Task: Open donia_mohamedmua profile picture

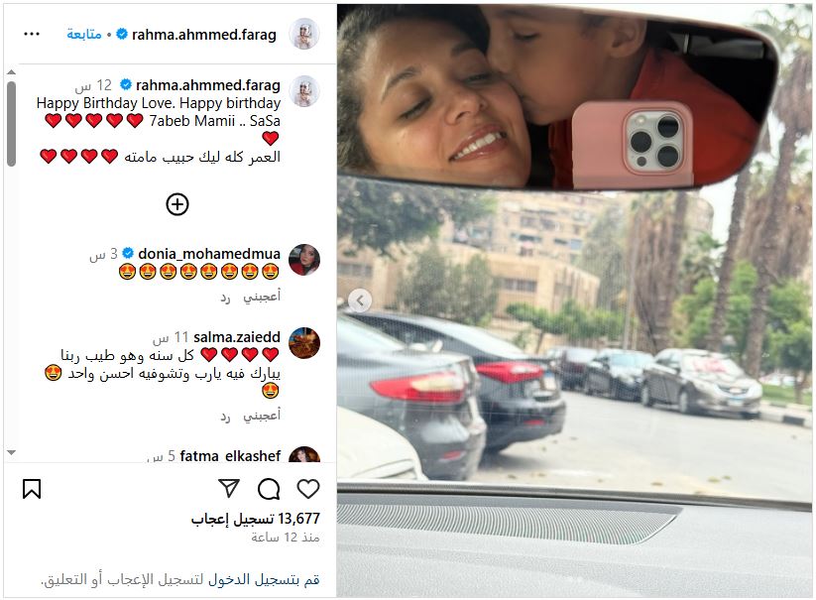Action: [x=304, y=259]
